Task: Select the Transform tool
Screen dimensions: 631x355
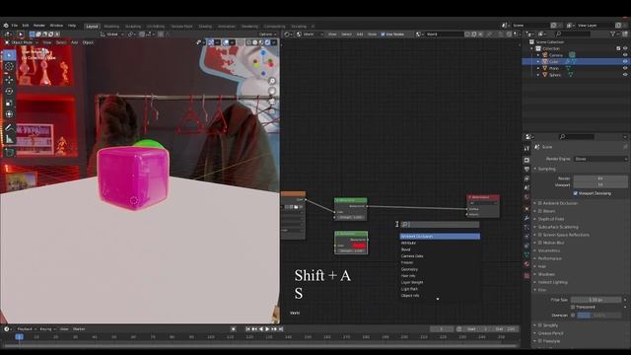Action: coord(9,114)
